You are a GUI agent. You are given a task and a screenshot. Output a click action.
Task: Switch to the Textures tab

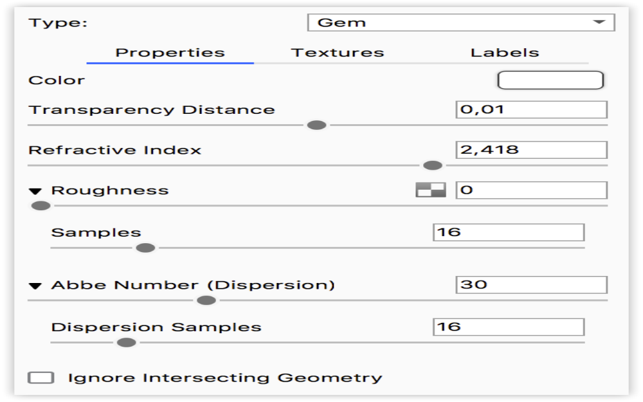[x=338, y=53]
